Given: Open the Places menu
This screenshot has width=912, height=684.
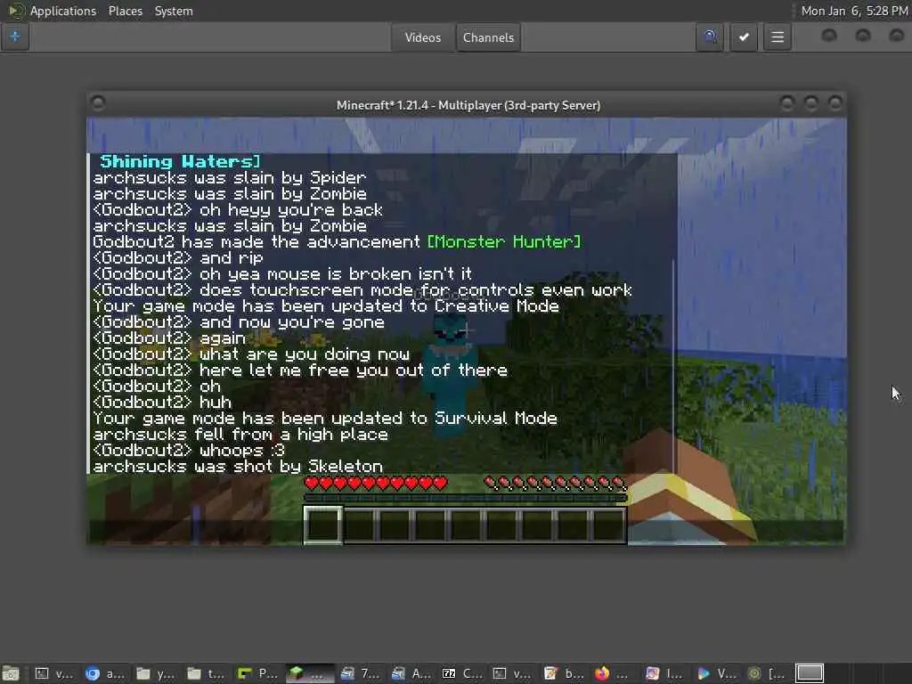Looking at the screenshot, I should point(125,11).
